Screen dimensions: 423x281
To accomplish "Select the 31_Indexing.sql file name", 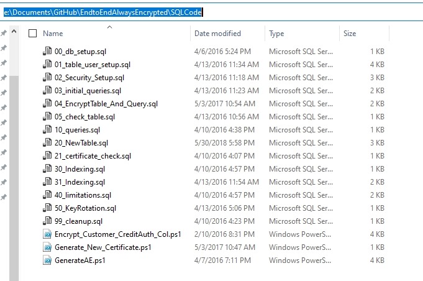I will 80,182.
